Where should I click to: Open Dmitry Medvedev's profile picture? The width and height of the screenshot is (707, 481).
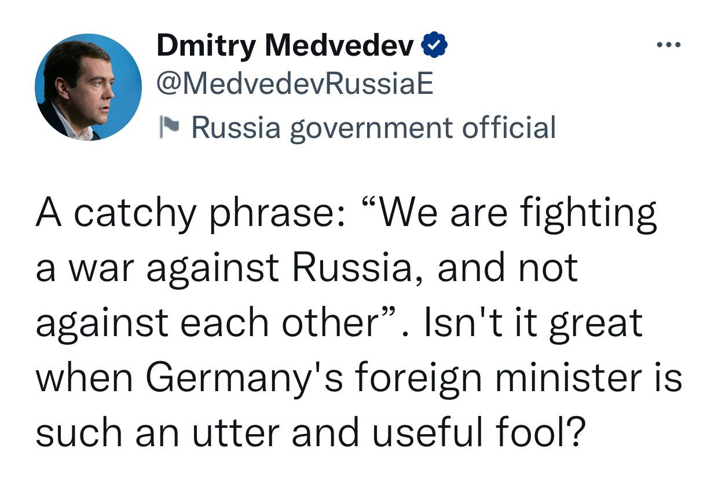[88, 86]
